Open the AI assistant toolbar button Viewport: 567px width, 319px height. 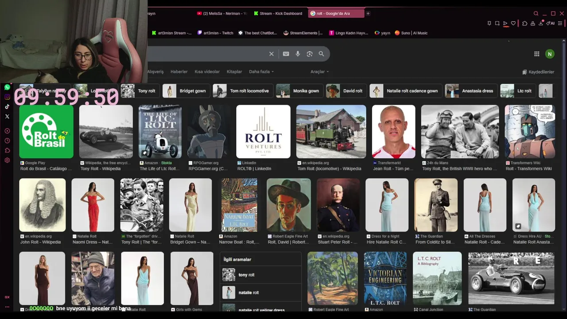tap(550, 23)
